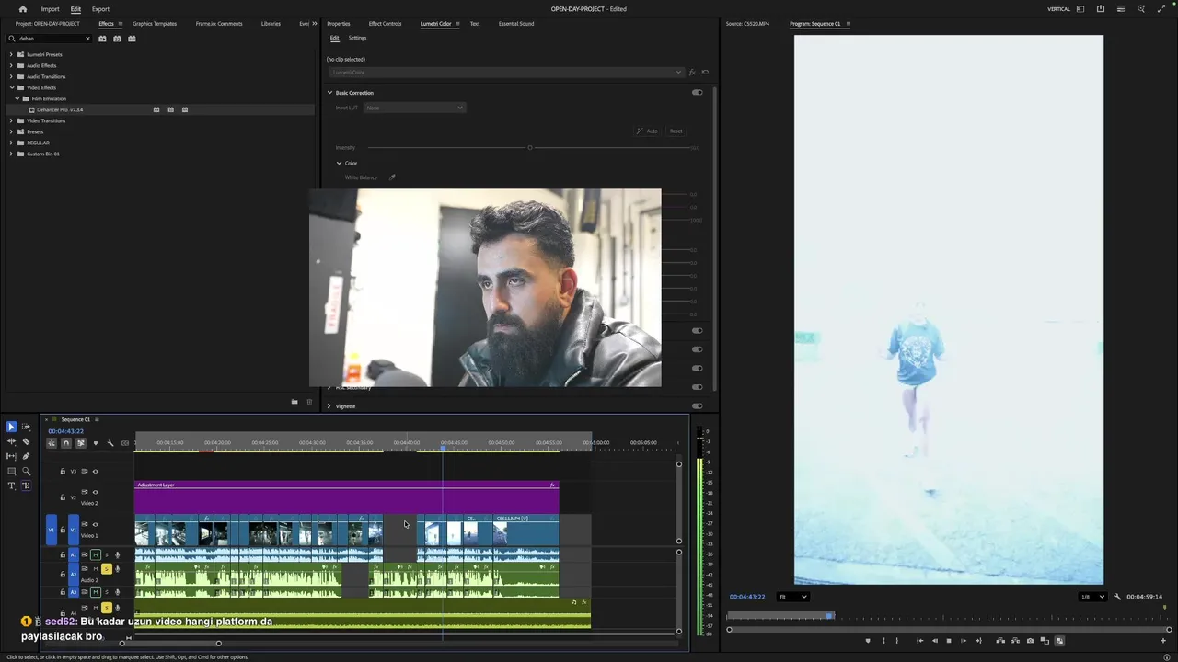Select the Rectangle tool

[x=11, y=471]
